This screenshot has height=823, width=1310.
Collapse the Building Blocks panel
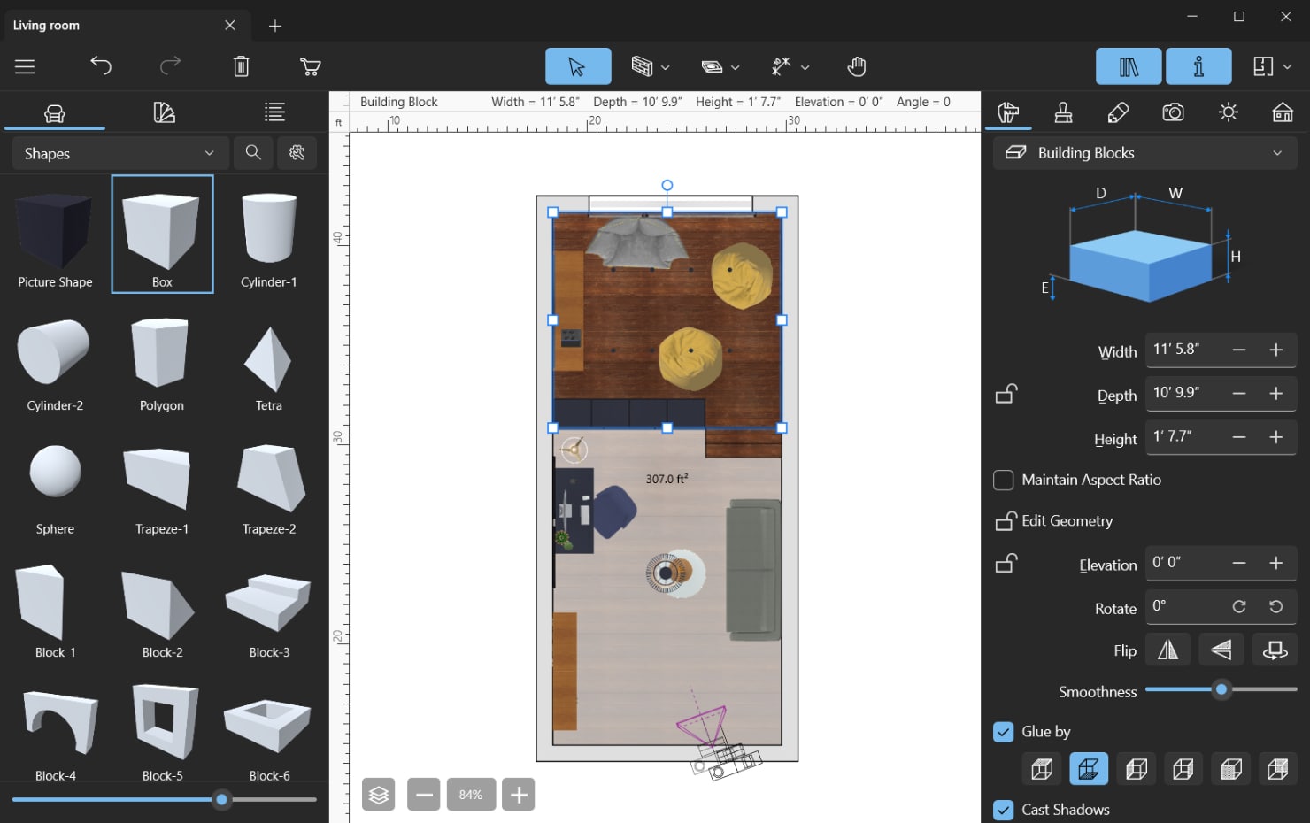click(1277, 152)
